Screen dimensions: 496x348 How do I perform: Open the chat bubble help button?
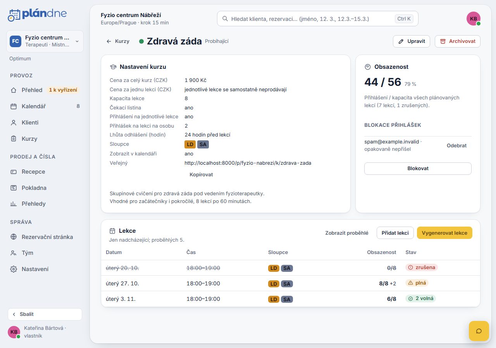pyautogui.click(x=479, y=331)
